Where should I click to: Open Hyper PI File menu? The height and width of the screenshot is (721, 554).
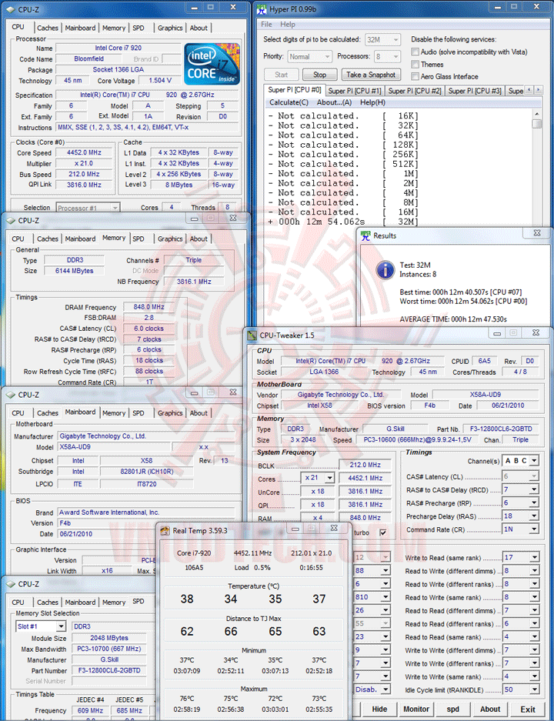click(267, 25)
